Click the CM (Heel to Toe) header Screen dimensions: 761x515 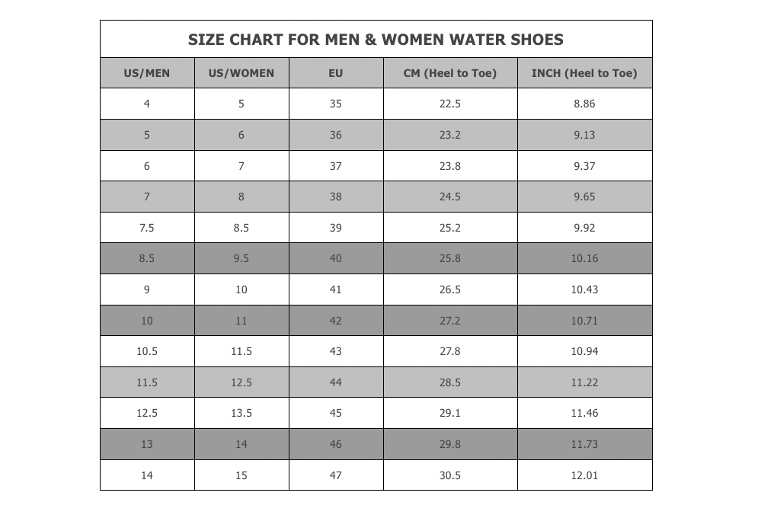(x=450, y=73)
